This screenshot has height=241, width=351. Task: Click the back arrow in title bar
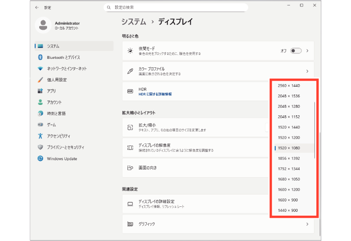point(37,8)
